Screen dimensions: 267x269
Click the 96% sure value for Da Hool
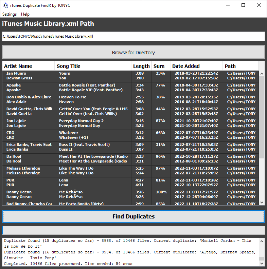(160, 156)
